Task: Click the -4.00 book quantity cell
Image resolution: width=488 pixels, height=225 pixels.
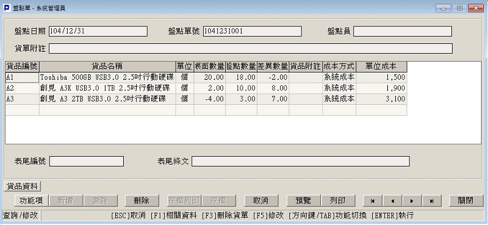Action: pos(210,99)
